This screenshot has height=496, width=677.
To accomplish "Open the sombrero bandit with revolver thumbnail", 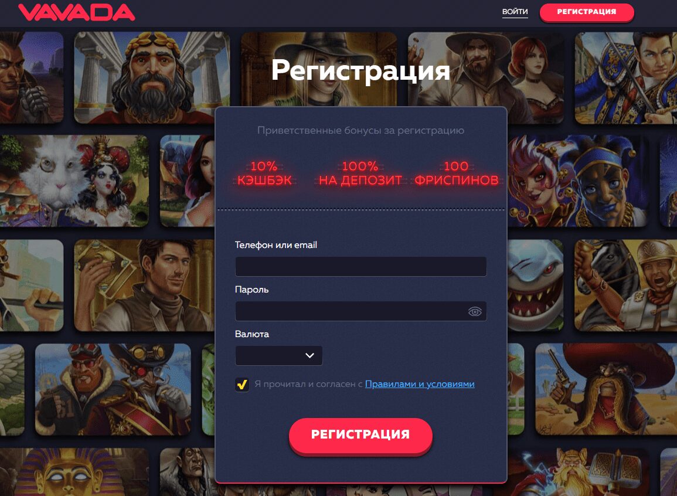I will pyautogui.click(x=606, y=389).
